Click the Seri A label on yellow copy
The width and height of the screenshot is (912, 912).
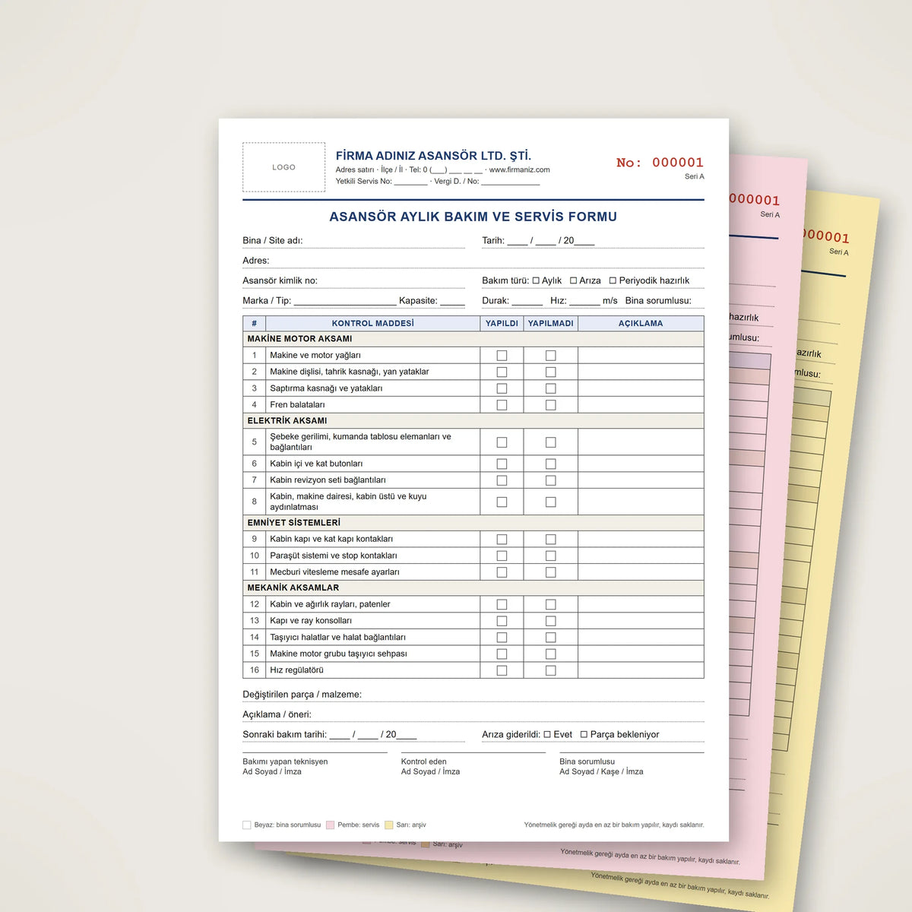point(839,252)
